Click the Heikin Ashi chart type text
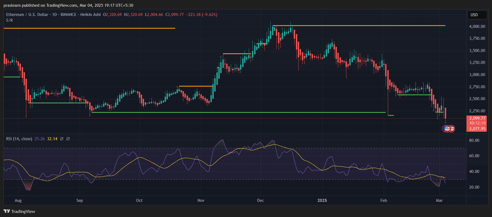492x217 pixels. click(x=90, y=15)
